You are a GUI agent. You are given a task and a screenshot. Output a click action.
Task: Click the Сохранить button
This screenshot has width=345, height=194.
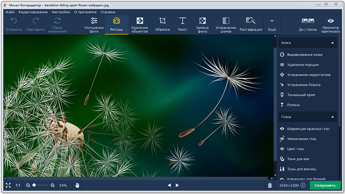325,186
